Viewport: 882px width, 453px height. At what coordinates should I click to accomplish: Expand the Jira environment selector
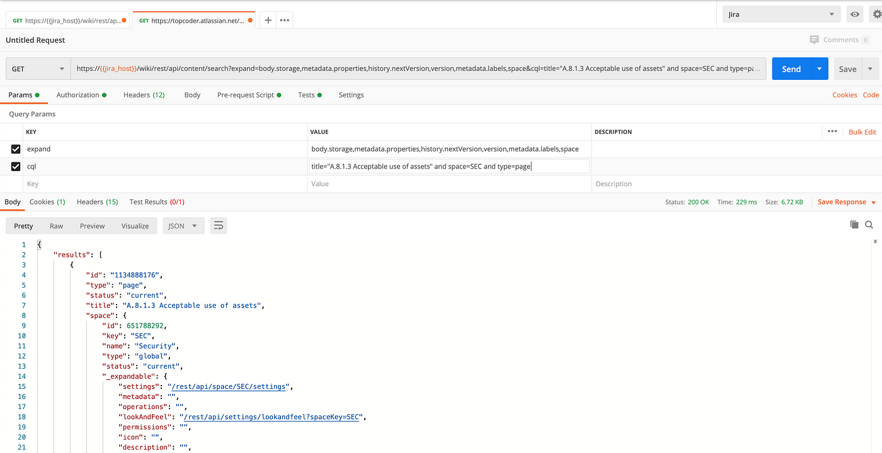781,14
